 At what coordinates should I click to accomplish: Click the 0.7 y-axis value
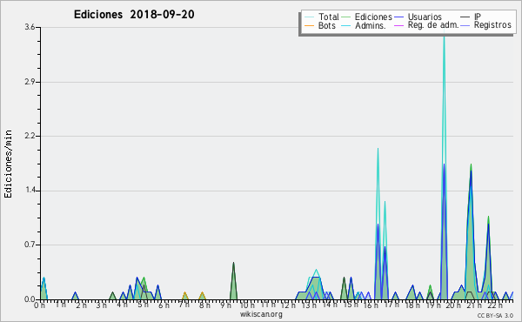(x=30, y=245)
